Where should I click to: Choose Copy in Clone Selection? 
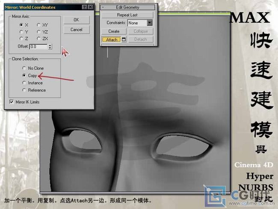[24, 75]
